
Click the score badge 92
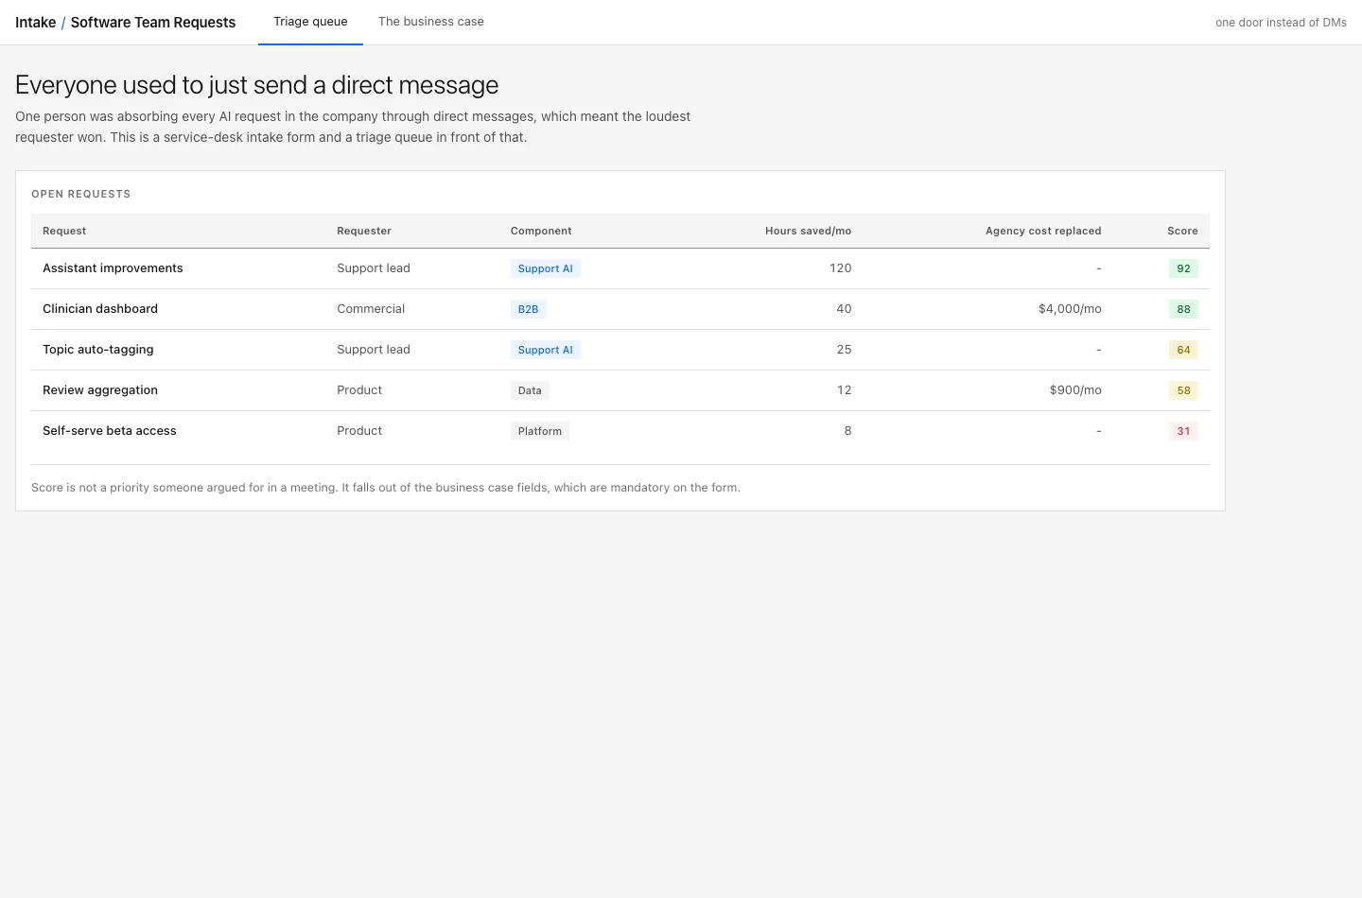click(1183, 268)
